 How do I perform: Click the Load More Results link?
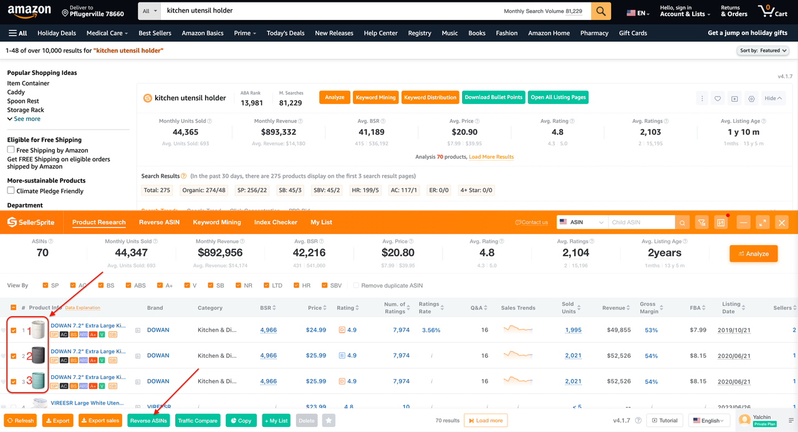click(x=491, y=157)
